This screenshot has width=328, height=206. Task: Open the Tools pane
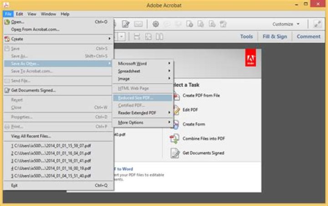coord(246,37)
